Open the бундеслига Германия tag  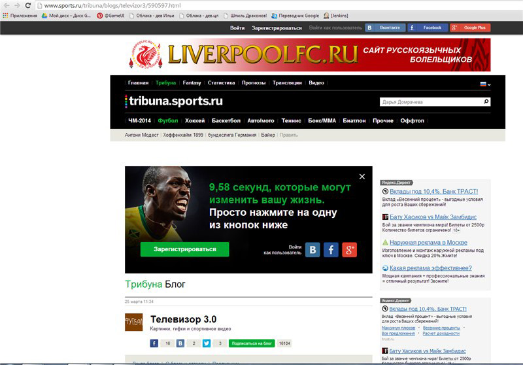click(x=232, y=135)
